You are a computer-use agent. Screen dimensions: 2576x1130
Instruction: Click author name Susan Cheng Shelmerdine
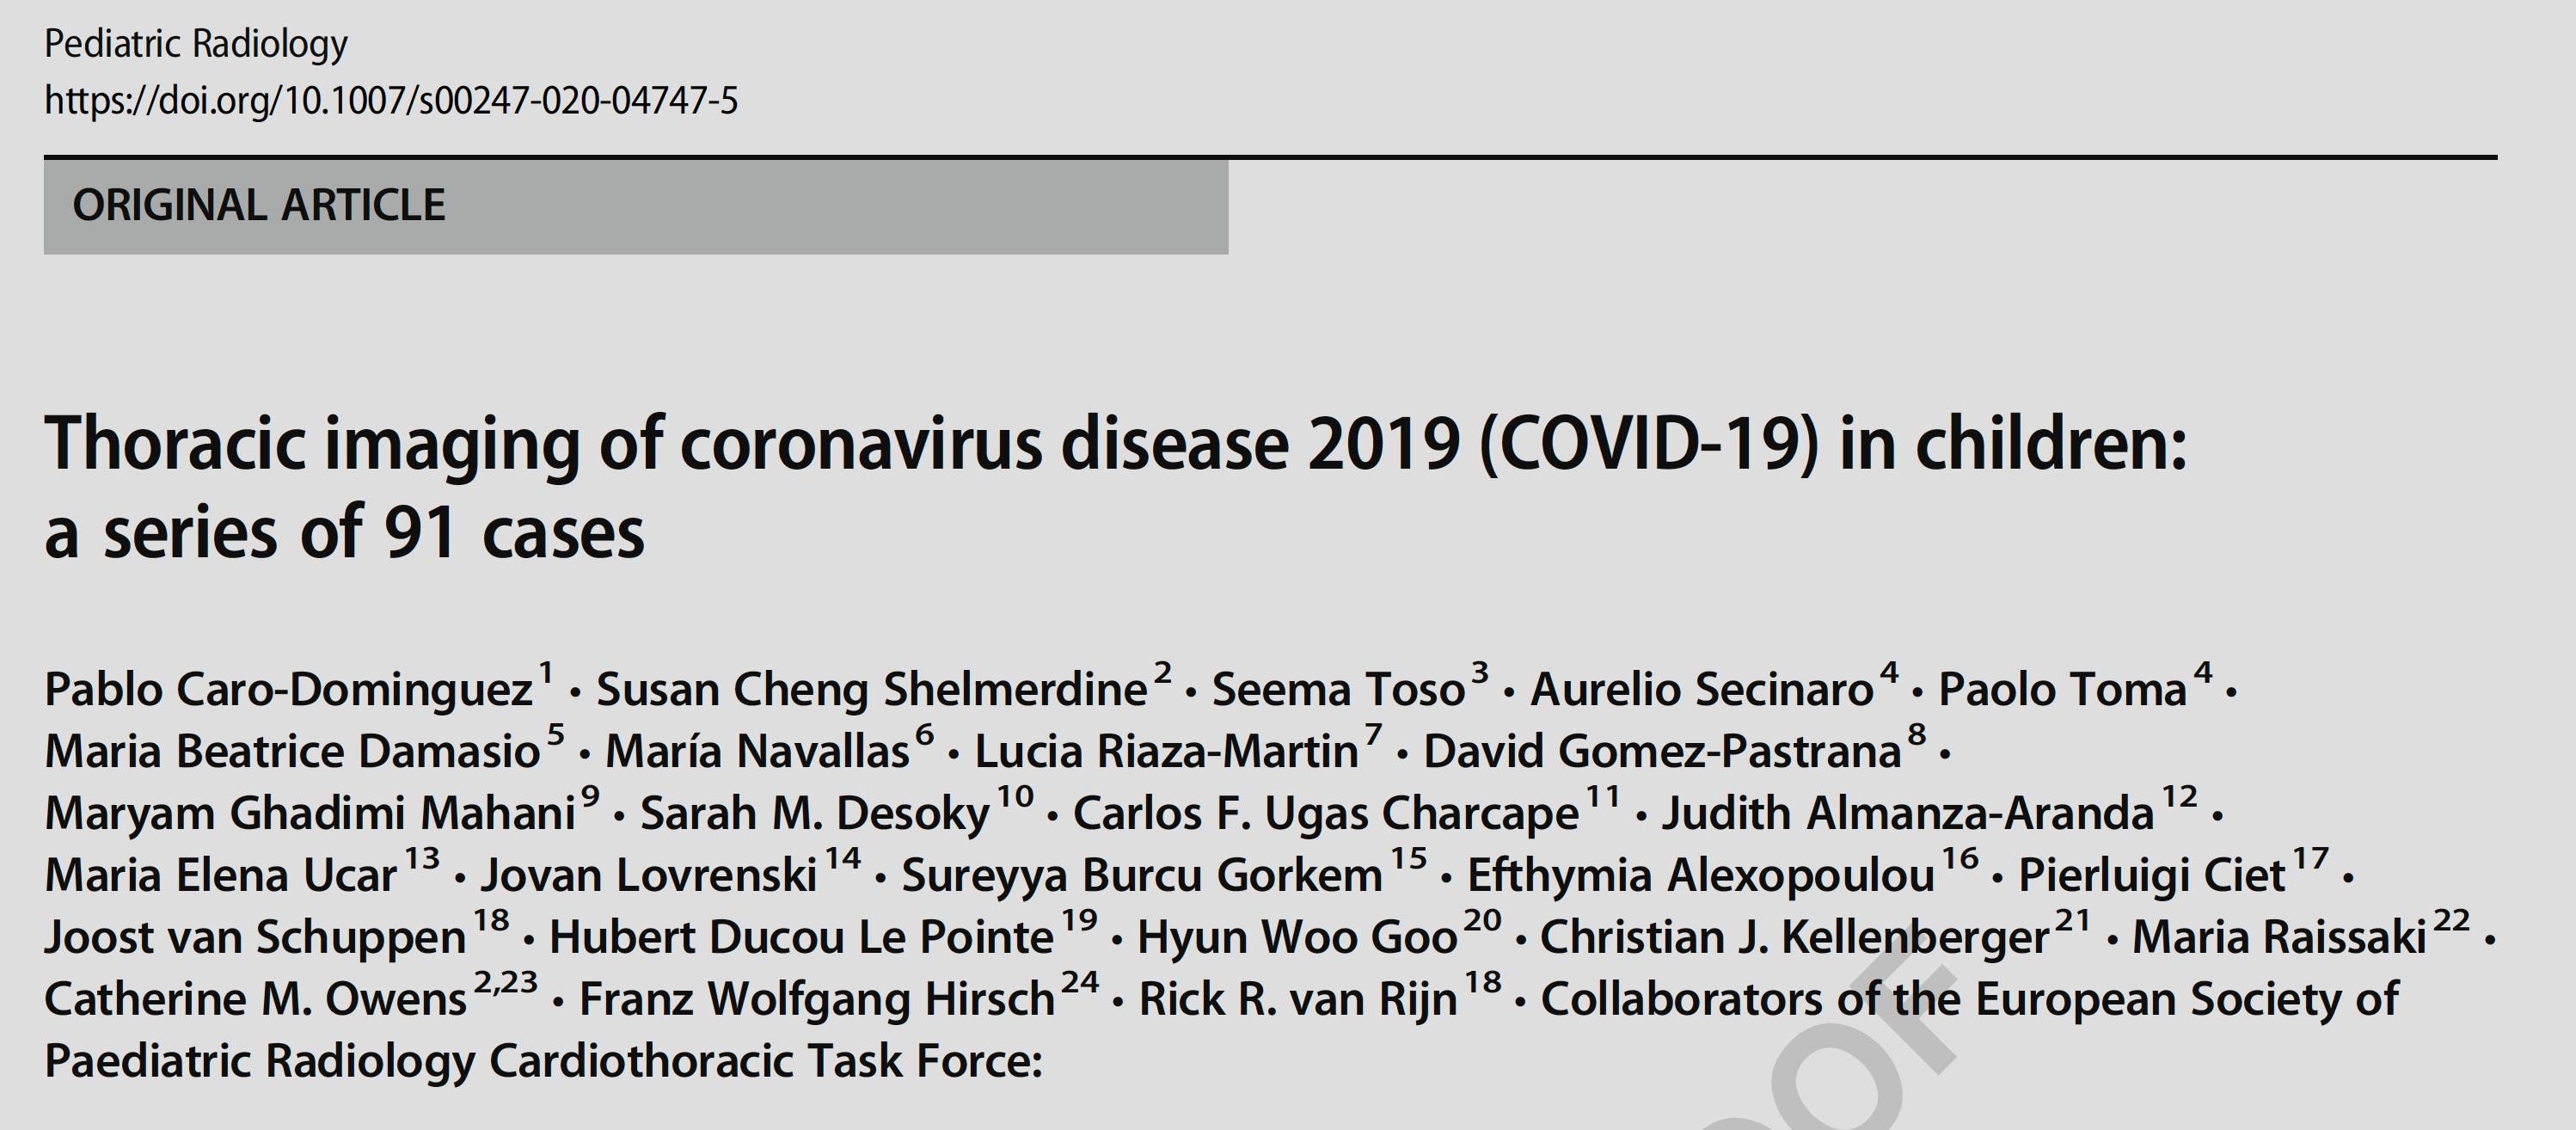click(872, 690)
